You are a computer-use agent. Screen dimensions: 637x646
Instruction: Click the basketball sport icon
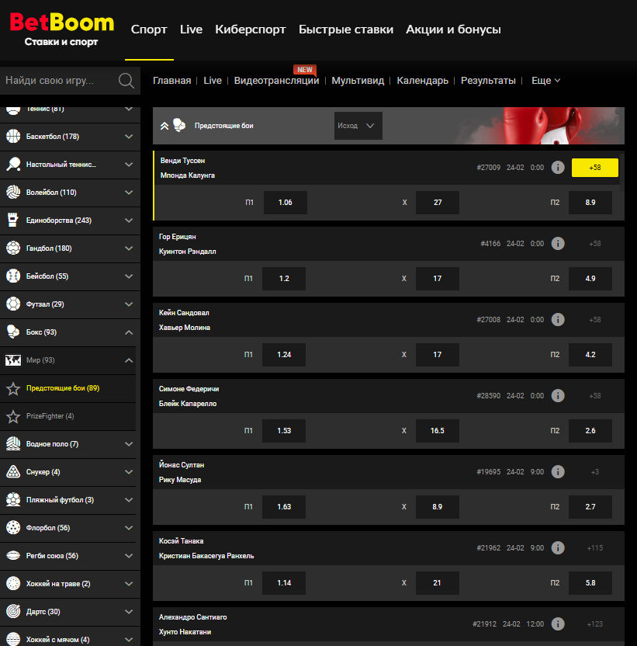coord(13,137)
